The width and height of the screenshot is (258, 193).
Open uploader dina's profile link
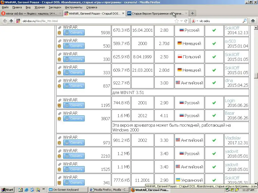click(229, 80)
